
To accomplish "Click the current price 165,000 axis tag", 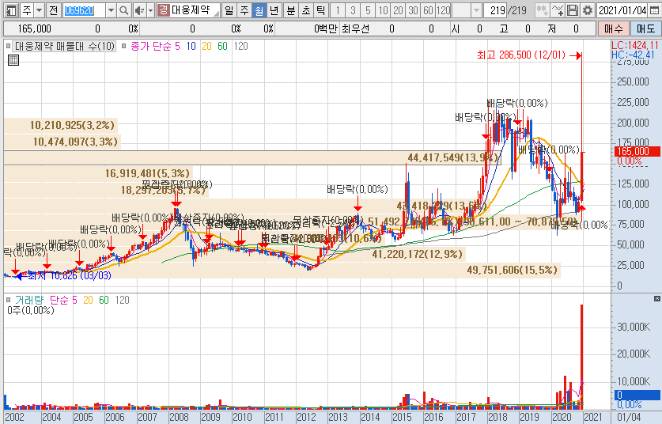I will (x=636, y=151).
